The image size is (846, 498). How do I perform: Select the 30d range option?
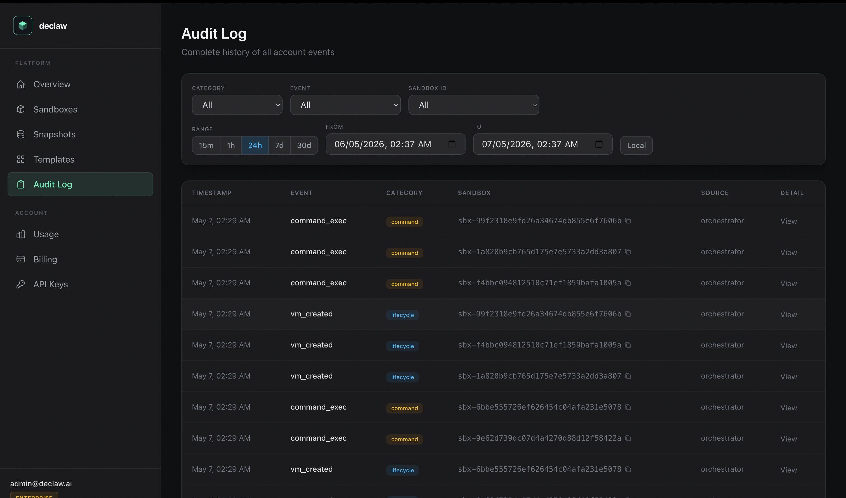pyautogui.click(x=304, y=145)
